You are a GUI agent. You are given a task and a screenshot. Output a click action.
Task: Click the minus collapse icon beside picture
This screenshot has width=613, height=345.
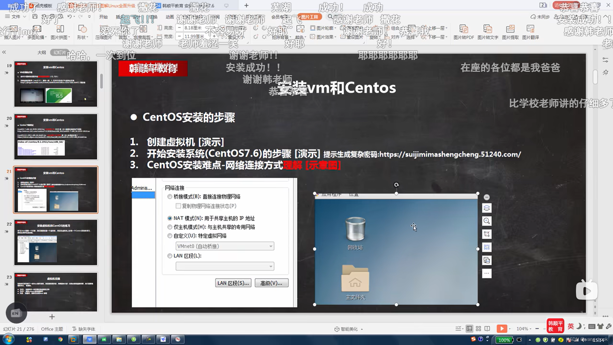[487, 197]
